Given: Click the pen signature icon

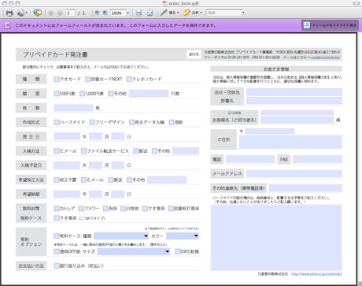Looking at the screenshot, I should tap(164, 13).
